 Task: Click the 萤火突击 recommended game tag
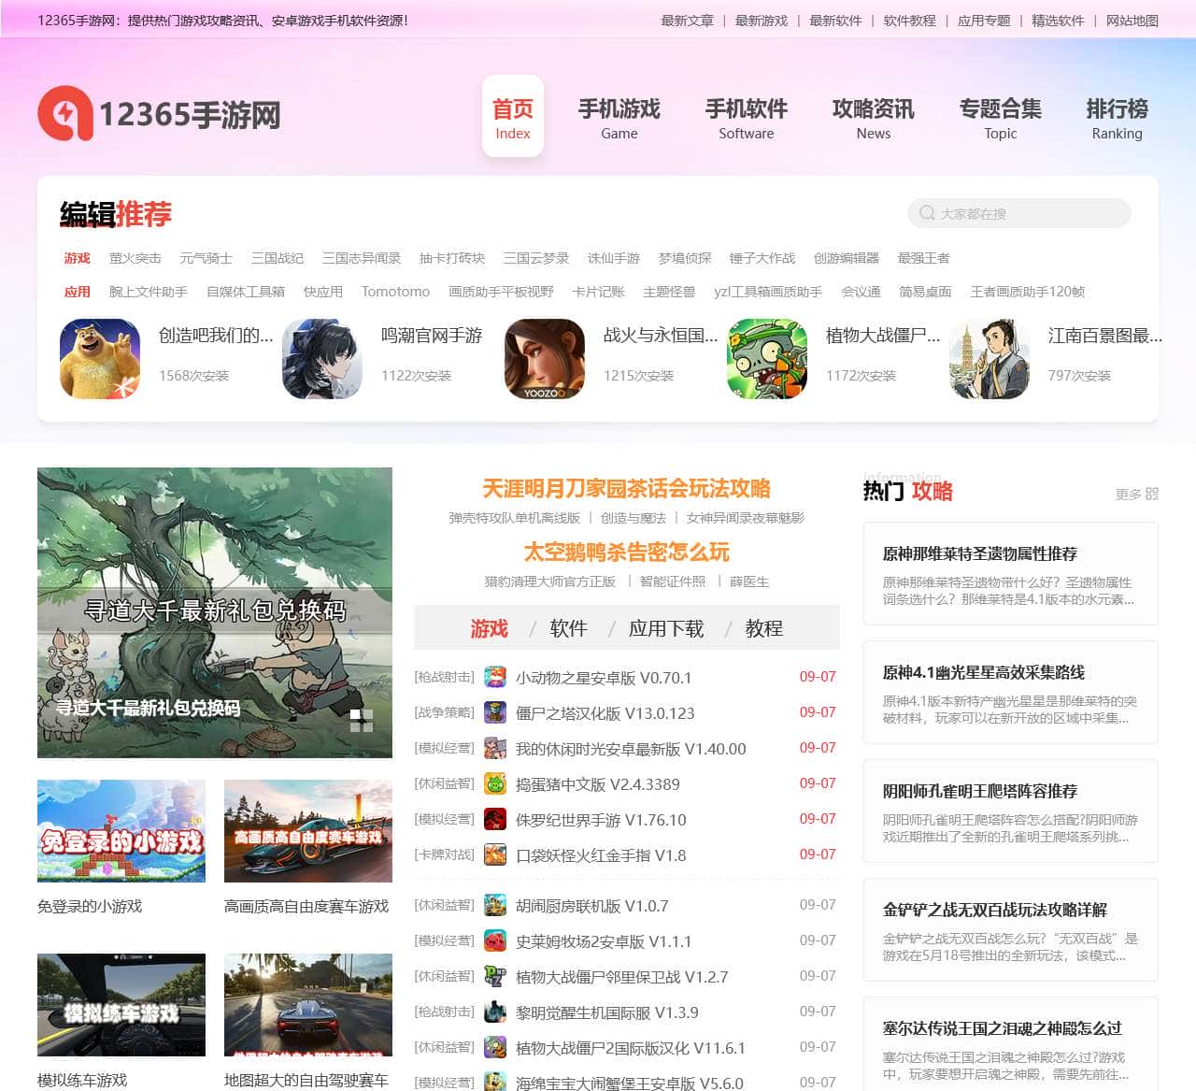click(x=135, y=258)
